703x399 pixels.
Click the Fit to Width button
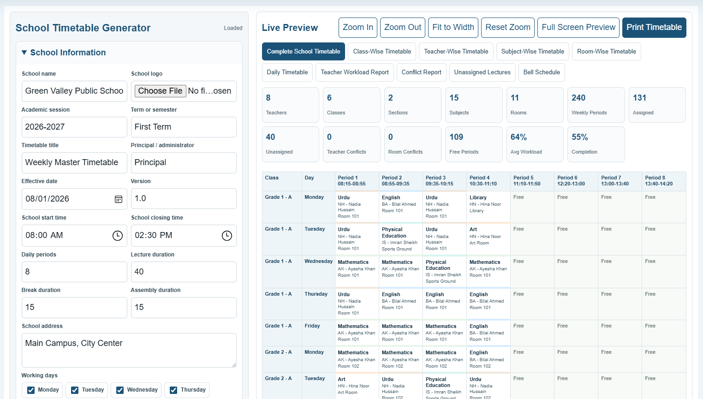[x=453, y=28]
